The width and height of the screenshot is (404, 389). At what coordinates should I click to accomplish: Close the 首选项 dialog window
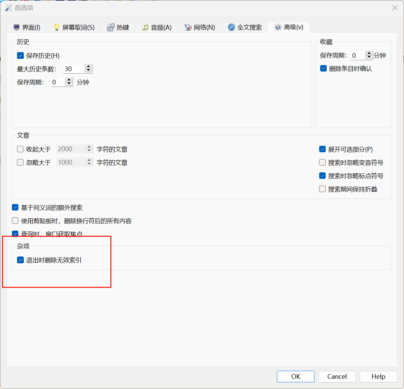[x=395, y=8]
